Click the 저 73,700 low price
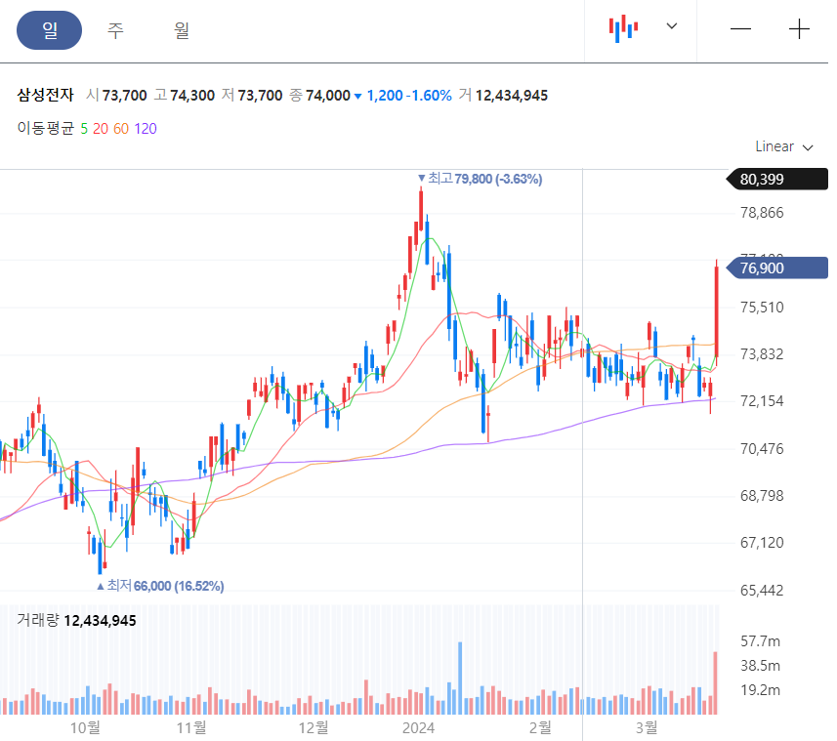 click(252, 96)
